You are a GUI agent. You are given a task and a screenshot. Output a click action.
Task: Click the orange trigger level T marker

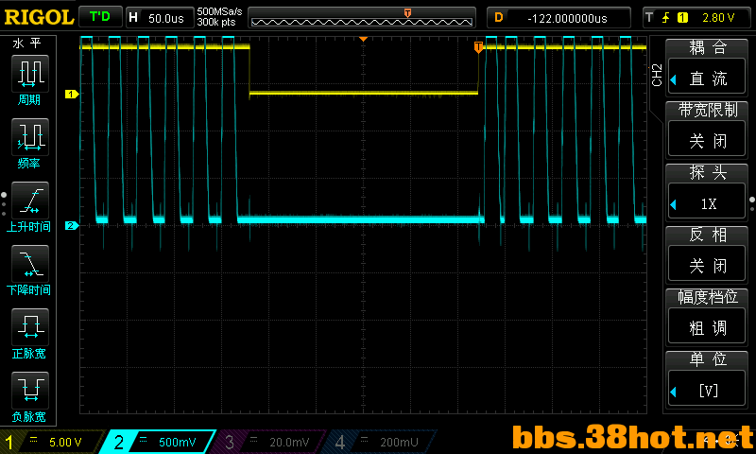[478, 46]
